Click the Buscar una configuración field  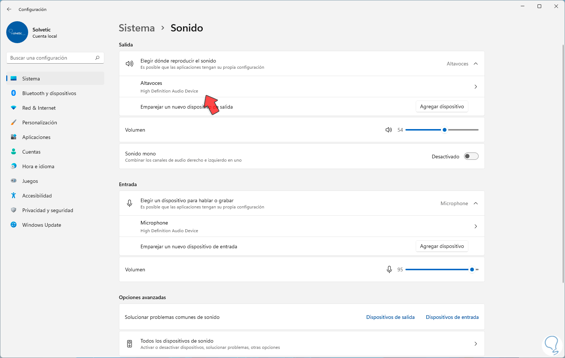coord(51,58)
